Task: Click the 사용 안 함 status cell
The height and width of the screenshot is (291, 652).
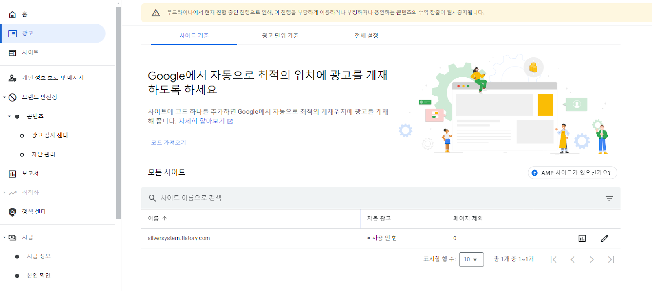Action: click(382, 238)
